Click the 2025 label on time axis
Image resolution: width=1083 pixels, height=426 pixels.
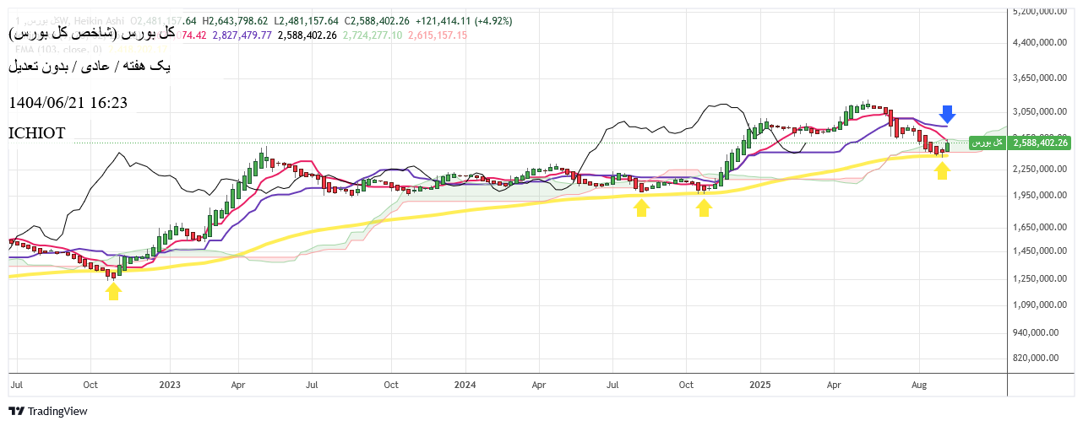(x=759, y=385)
